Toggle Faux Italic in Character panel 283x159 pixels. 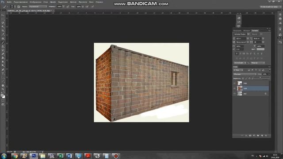[x=240, y=53]
